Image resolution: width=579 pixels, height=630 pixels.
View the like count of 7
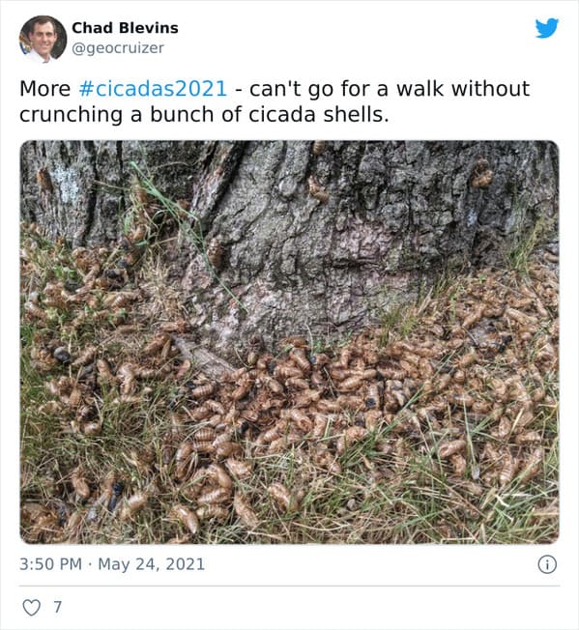pyautogui.click(x=58, y=607)
